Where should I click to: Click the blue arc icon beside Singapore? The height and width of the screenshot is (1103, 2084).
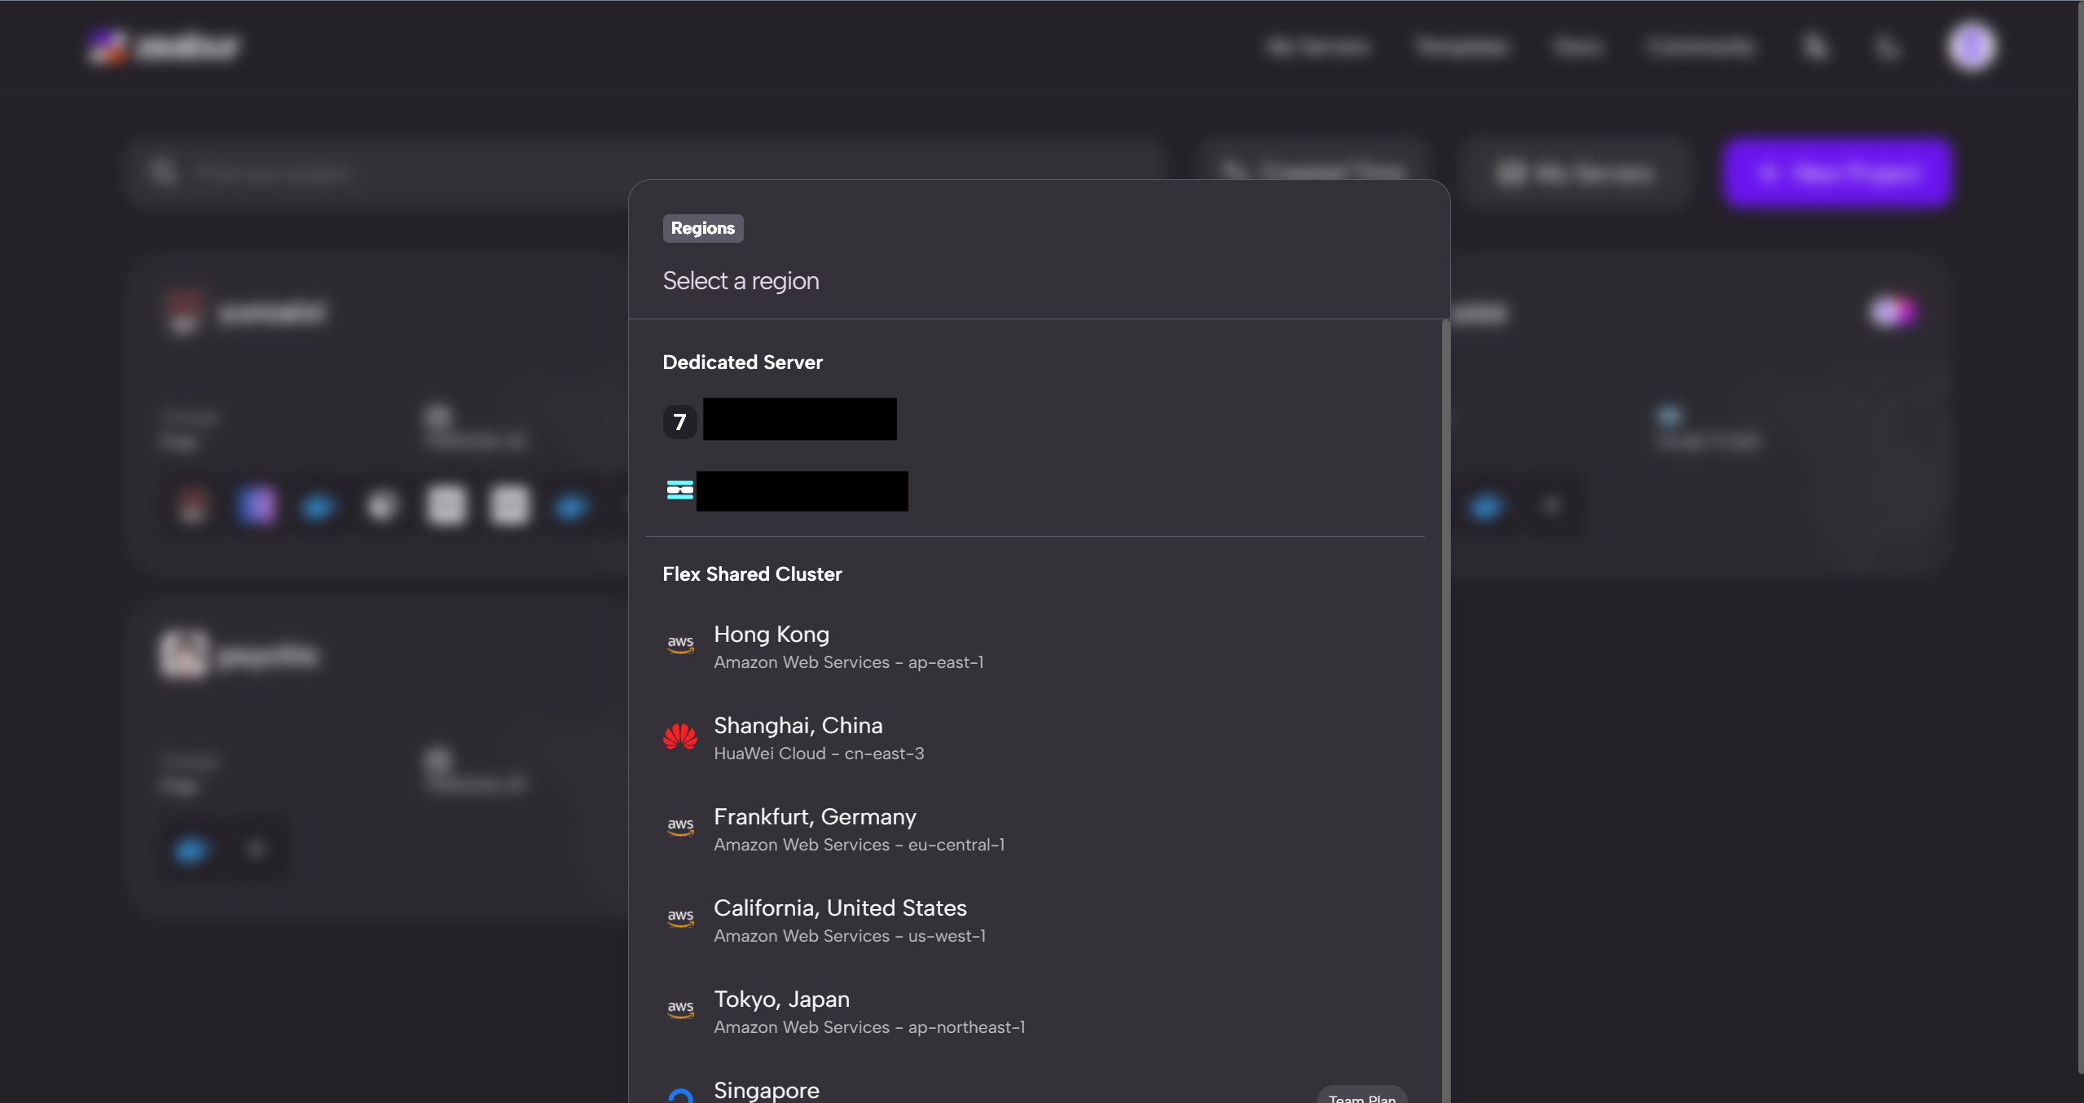tap(680, 1095)
